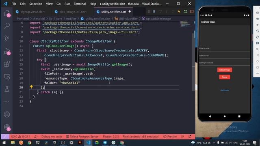Click 'Debug my code' in status bar

(52, 137)
